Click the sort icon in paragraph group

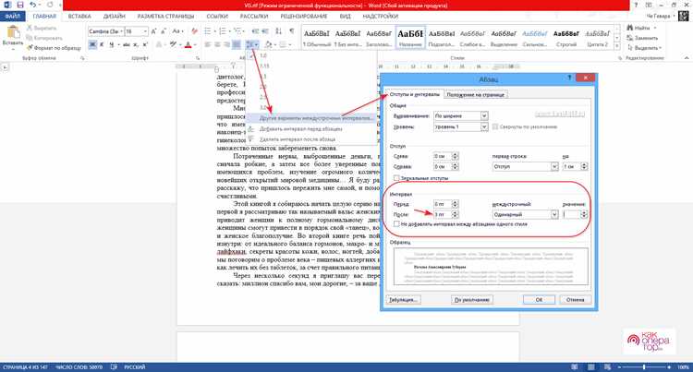[278, 31]
